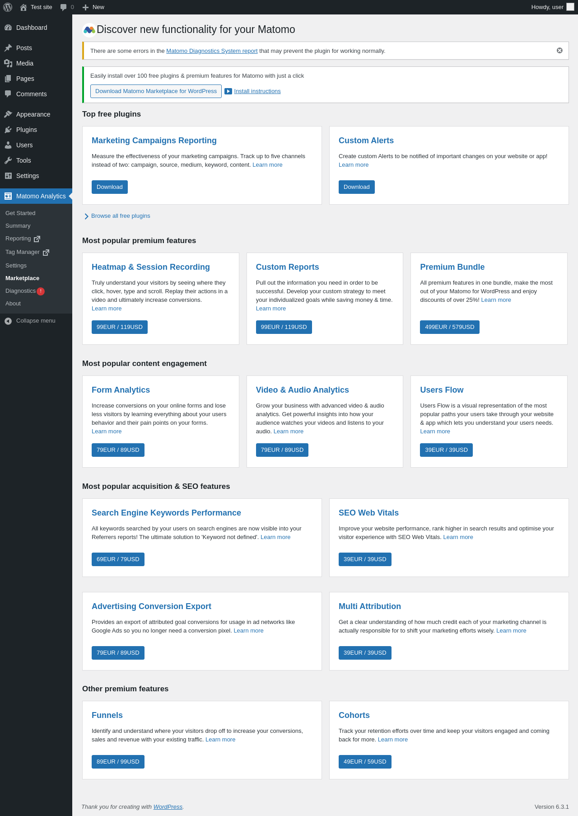Click the WordPress logo icon
The width and height of the screenshot is (578, 816).
coord(8,7)
